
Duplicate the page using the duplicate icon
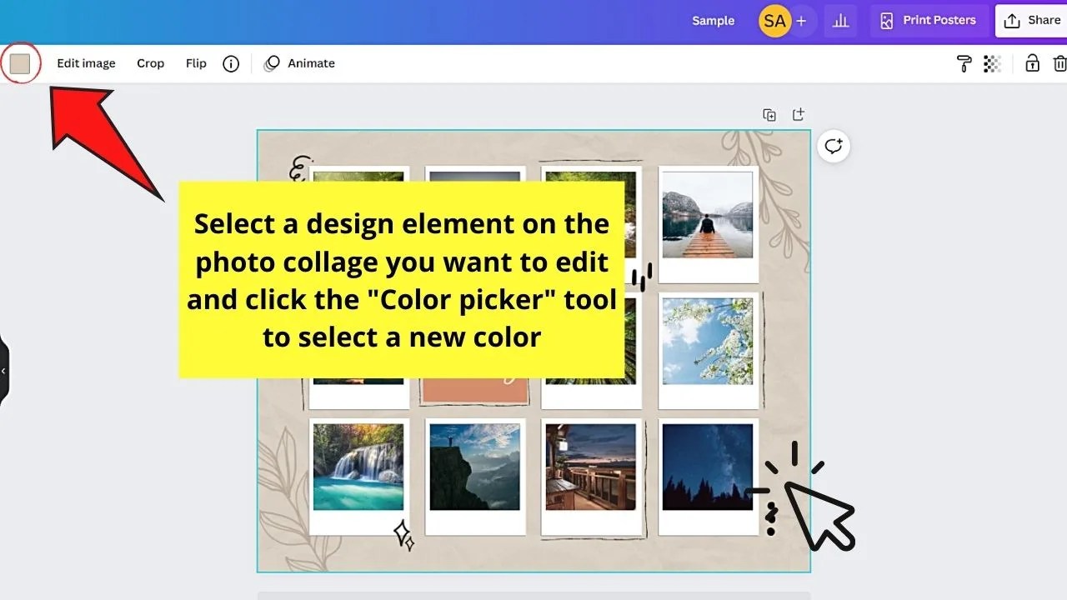(769, 114)
